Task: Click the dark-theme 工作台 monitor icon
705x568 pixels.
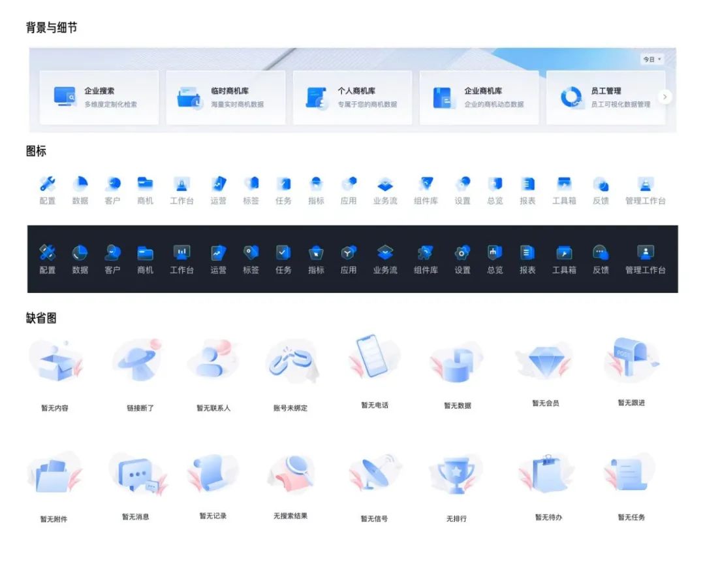Action: [181, 252]
